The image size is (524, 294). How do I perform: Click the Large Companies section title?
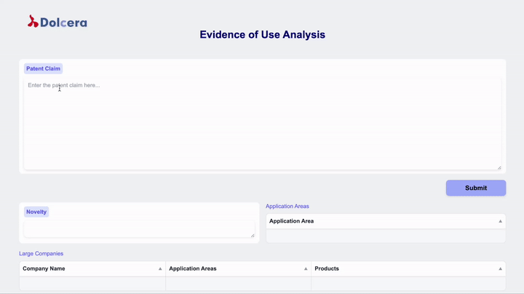41,253
